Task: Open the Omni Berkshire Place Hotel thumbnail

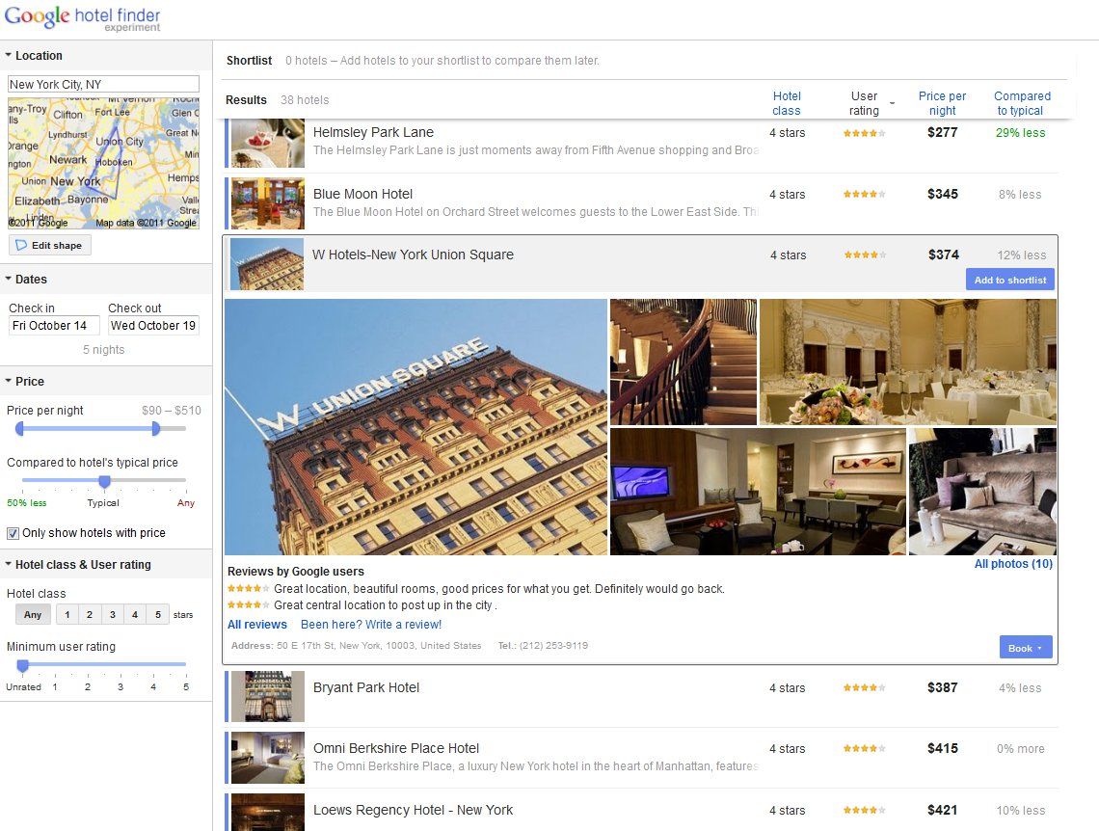Action: coord(267,758)
